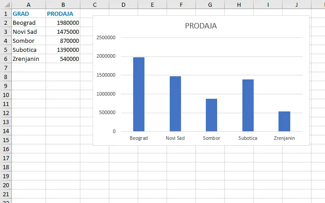325x203 pixels.
Task: Select the cell with value 1475000
Action: click(63, 32)
